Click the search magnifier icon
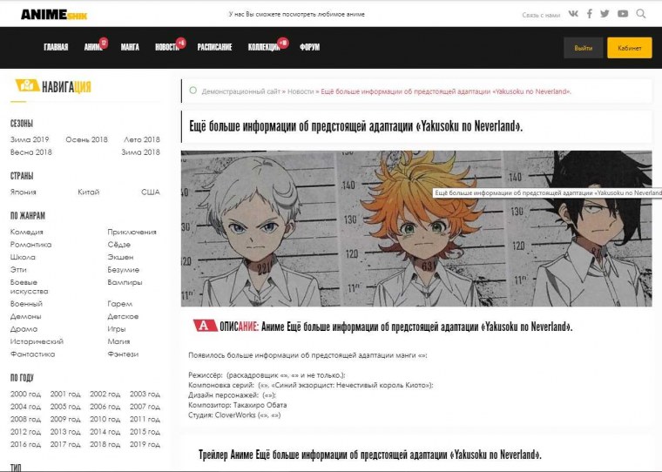This screenshot has height=472, width=662. [x=641, y=14]
